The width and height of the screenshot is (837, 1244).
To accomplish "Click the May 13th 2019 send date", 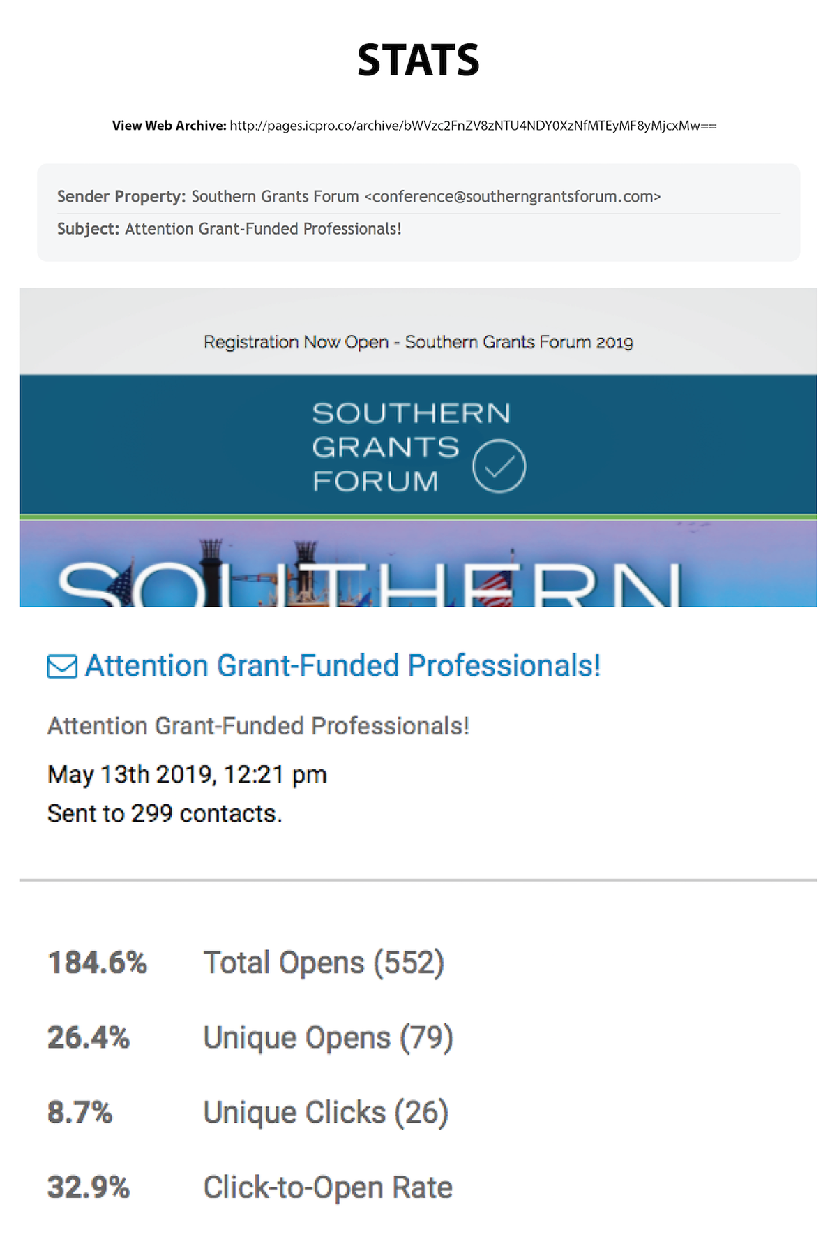I will click(187, 775).
